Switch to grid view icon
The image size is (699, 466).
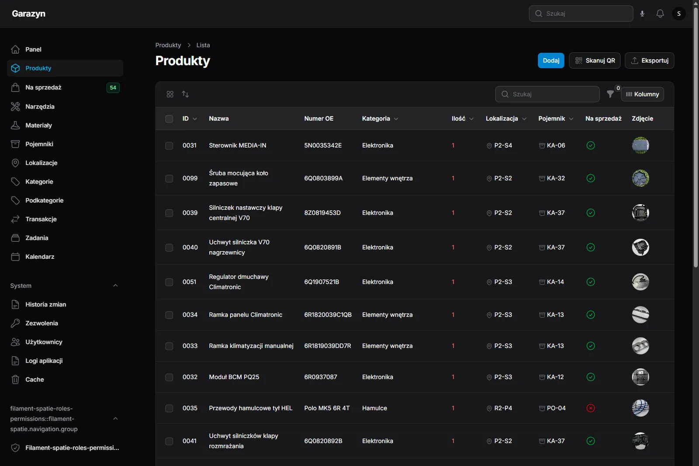(170, 94)
